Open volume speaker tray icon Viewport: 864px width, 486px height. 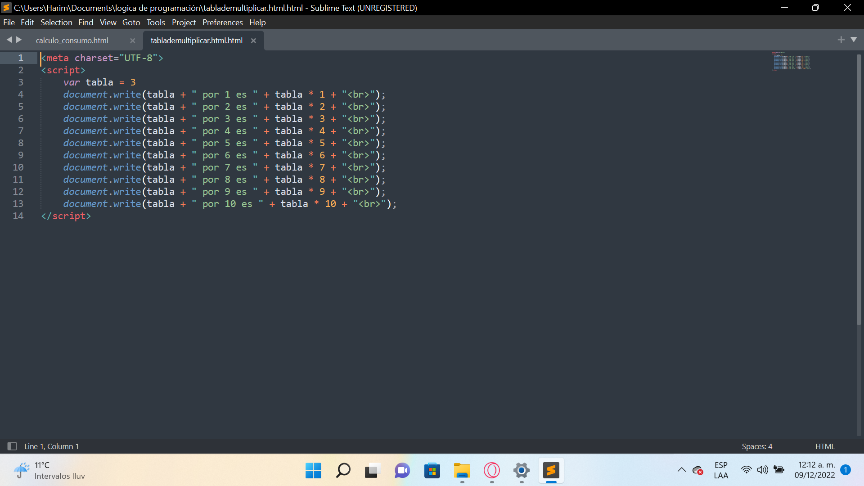pos(762,470)
